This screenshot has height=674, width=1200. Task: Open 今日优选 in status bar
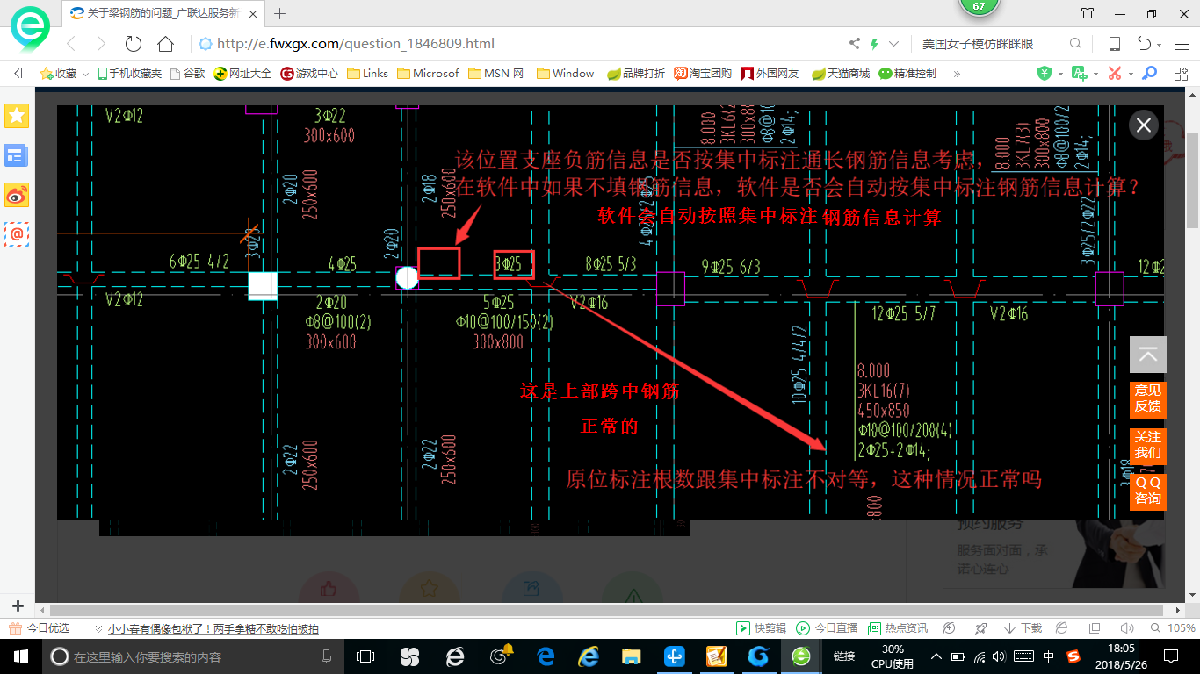tap(40, 628)
